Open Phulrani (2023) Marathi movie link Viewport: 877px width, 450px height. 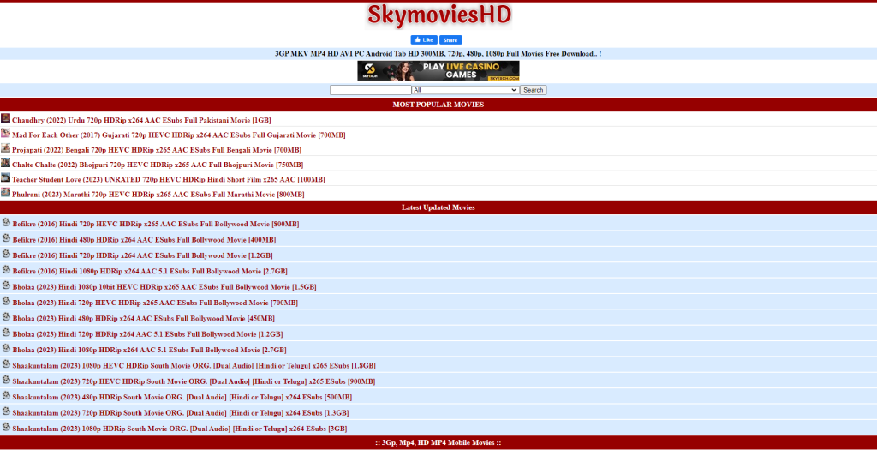point(158,195)
